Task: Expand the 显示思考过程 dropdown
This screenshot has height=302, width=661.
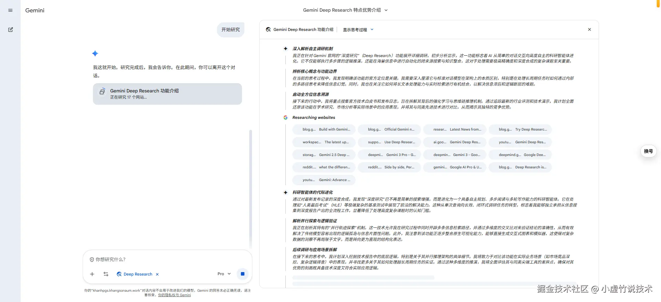Action: [x=358, y=30]
